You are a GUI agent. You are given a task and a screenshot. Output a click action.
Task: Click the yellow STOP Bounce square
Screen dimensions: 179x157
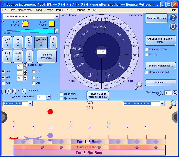[25, 24]
